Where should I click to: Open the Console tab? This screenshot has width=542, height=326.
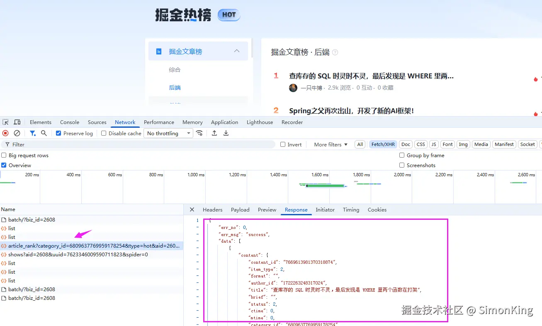pyautogui.click(x=70, y=122)
